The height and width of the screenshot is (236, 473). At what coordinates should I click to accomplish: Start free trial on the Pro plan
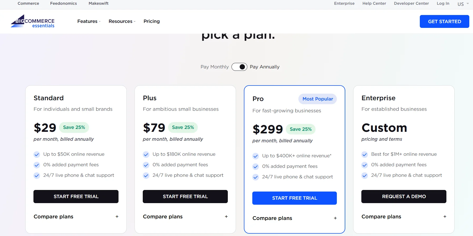pyautogui.click(x=294, y=198)
